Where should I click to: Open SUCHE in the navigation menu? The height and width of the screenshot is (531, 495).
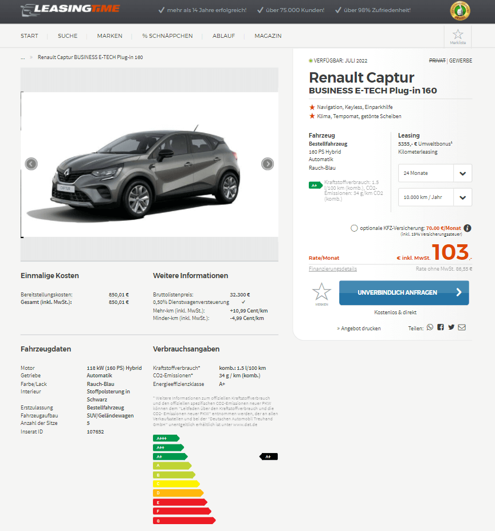[x=68, y=36]
